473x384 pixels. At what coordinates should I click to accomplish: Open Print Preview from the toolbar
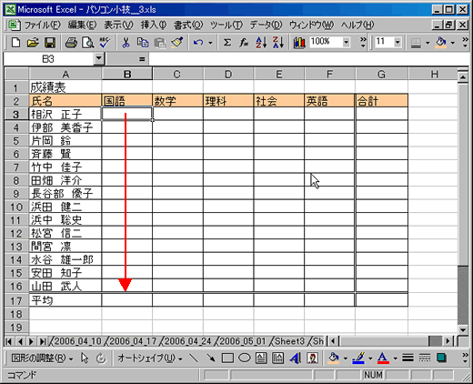88,43
